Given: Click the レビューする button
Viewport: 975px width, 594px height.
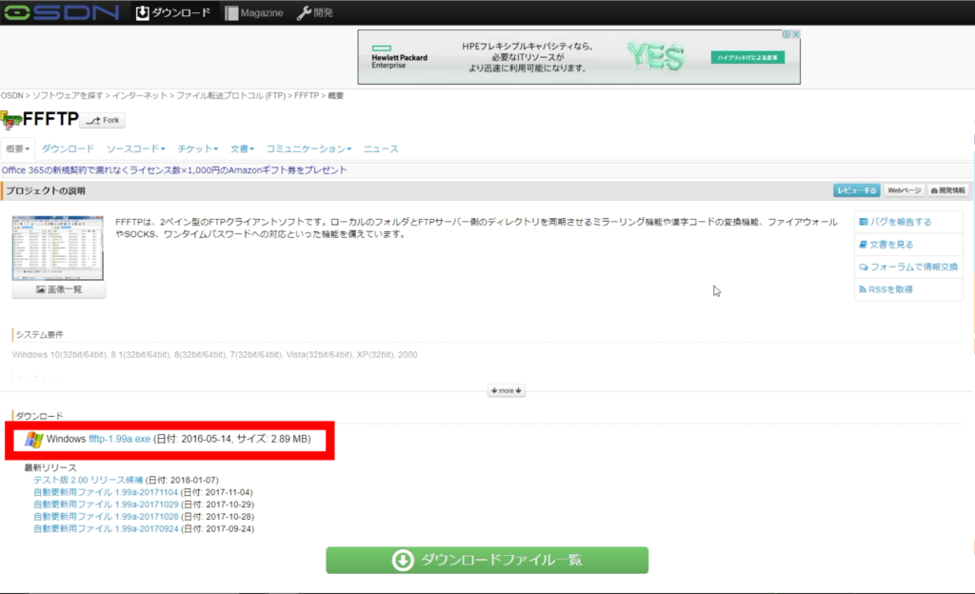Looking at the screenshot, I should tap(856, 190).
